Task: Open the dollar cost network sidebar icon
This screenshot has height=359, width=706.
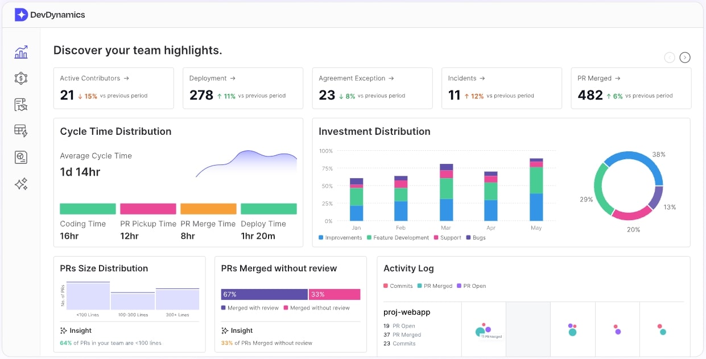Action: point(21,79)
